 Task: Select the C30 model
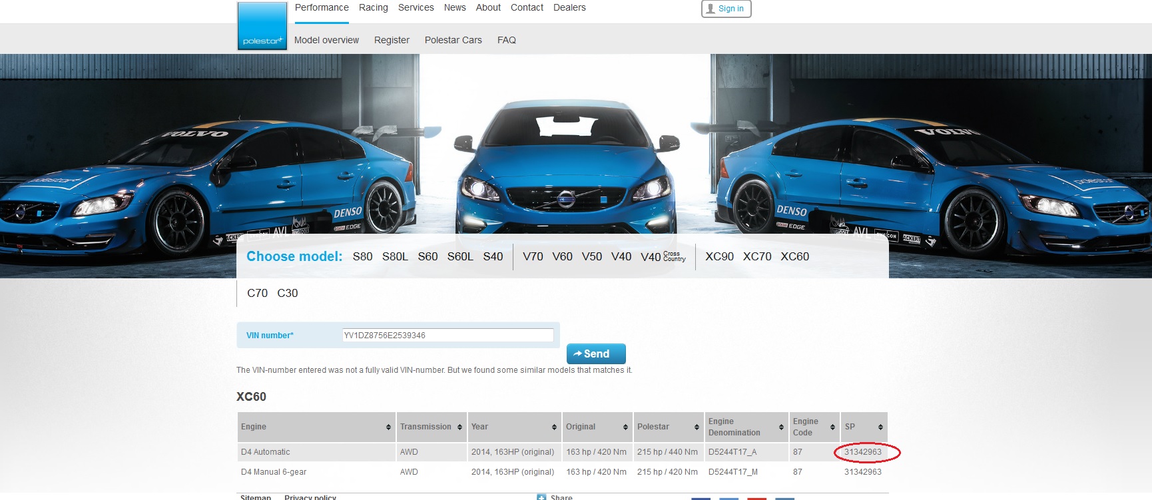coord(287,293)
